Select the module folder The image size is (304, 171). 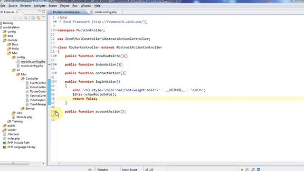12,40
